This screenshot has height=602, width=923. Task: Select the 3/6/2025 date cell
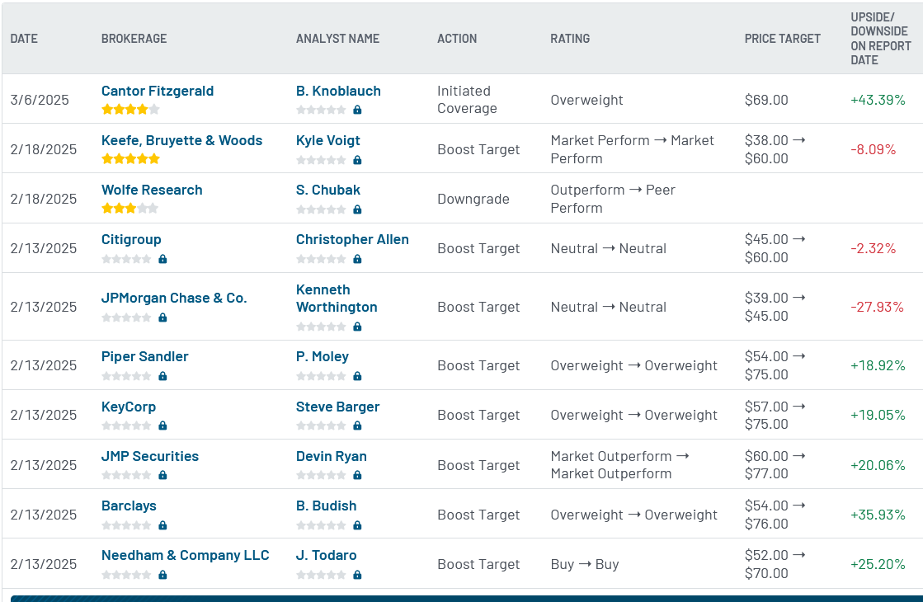40,100
